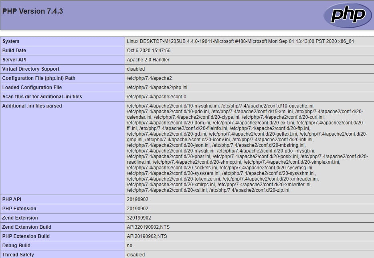The height and width of the screenshot is (258, 374).
Task: Select 'Scan this dir for additional .ini files'
Action: (42, 97)
